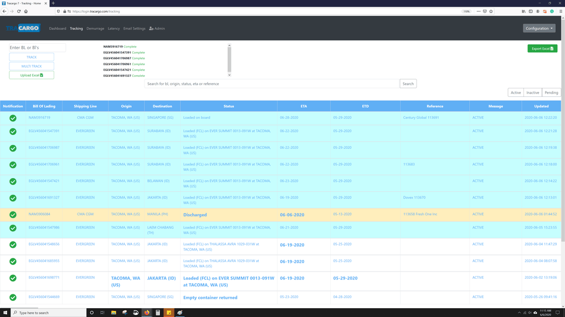Toggle the notification checkmark for EGLV456041698771

13,278
